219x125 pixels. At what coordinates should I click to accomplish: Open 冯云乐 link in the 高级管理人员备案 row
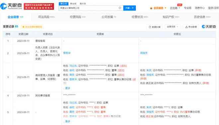[x=73, y=66]
